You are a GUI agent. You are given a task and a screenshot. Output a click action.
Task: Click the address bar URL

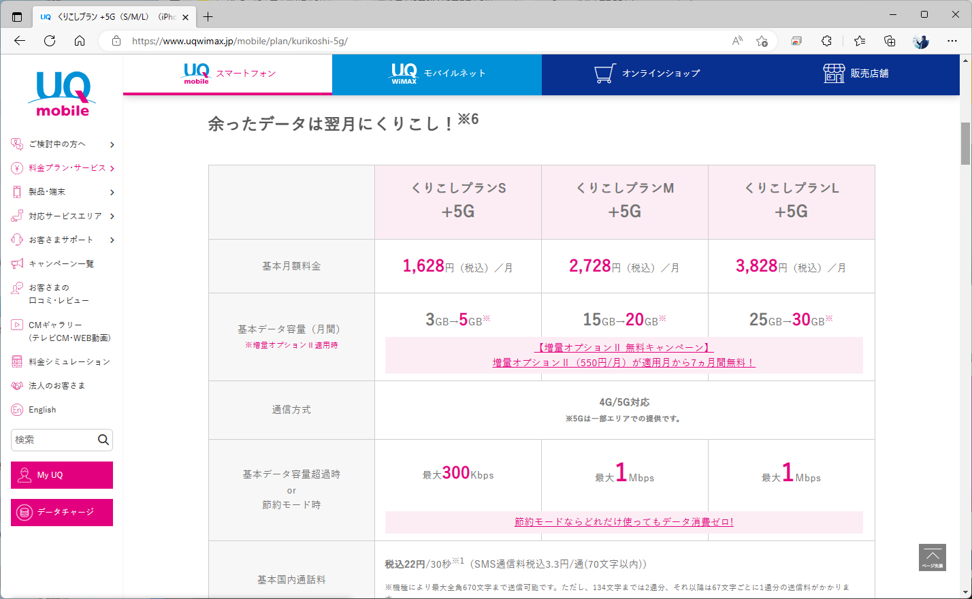point(240,41)
